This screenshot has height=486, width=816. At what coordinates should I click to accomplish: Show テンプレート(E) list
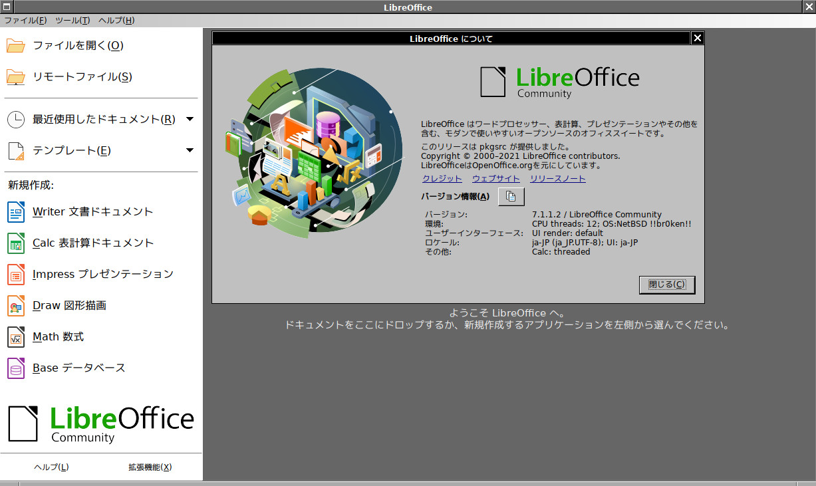(72, 150)
